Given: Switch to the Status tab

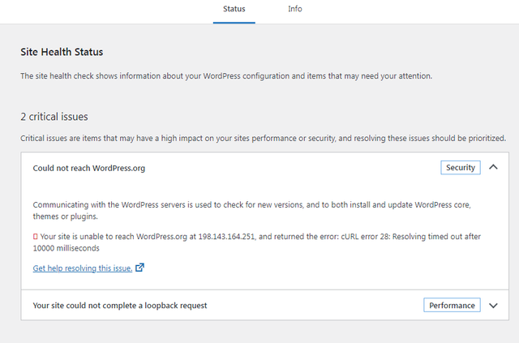Looking at the screenshot, I should (x=234, y=9).
